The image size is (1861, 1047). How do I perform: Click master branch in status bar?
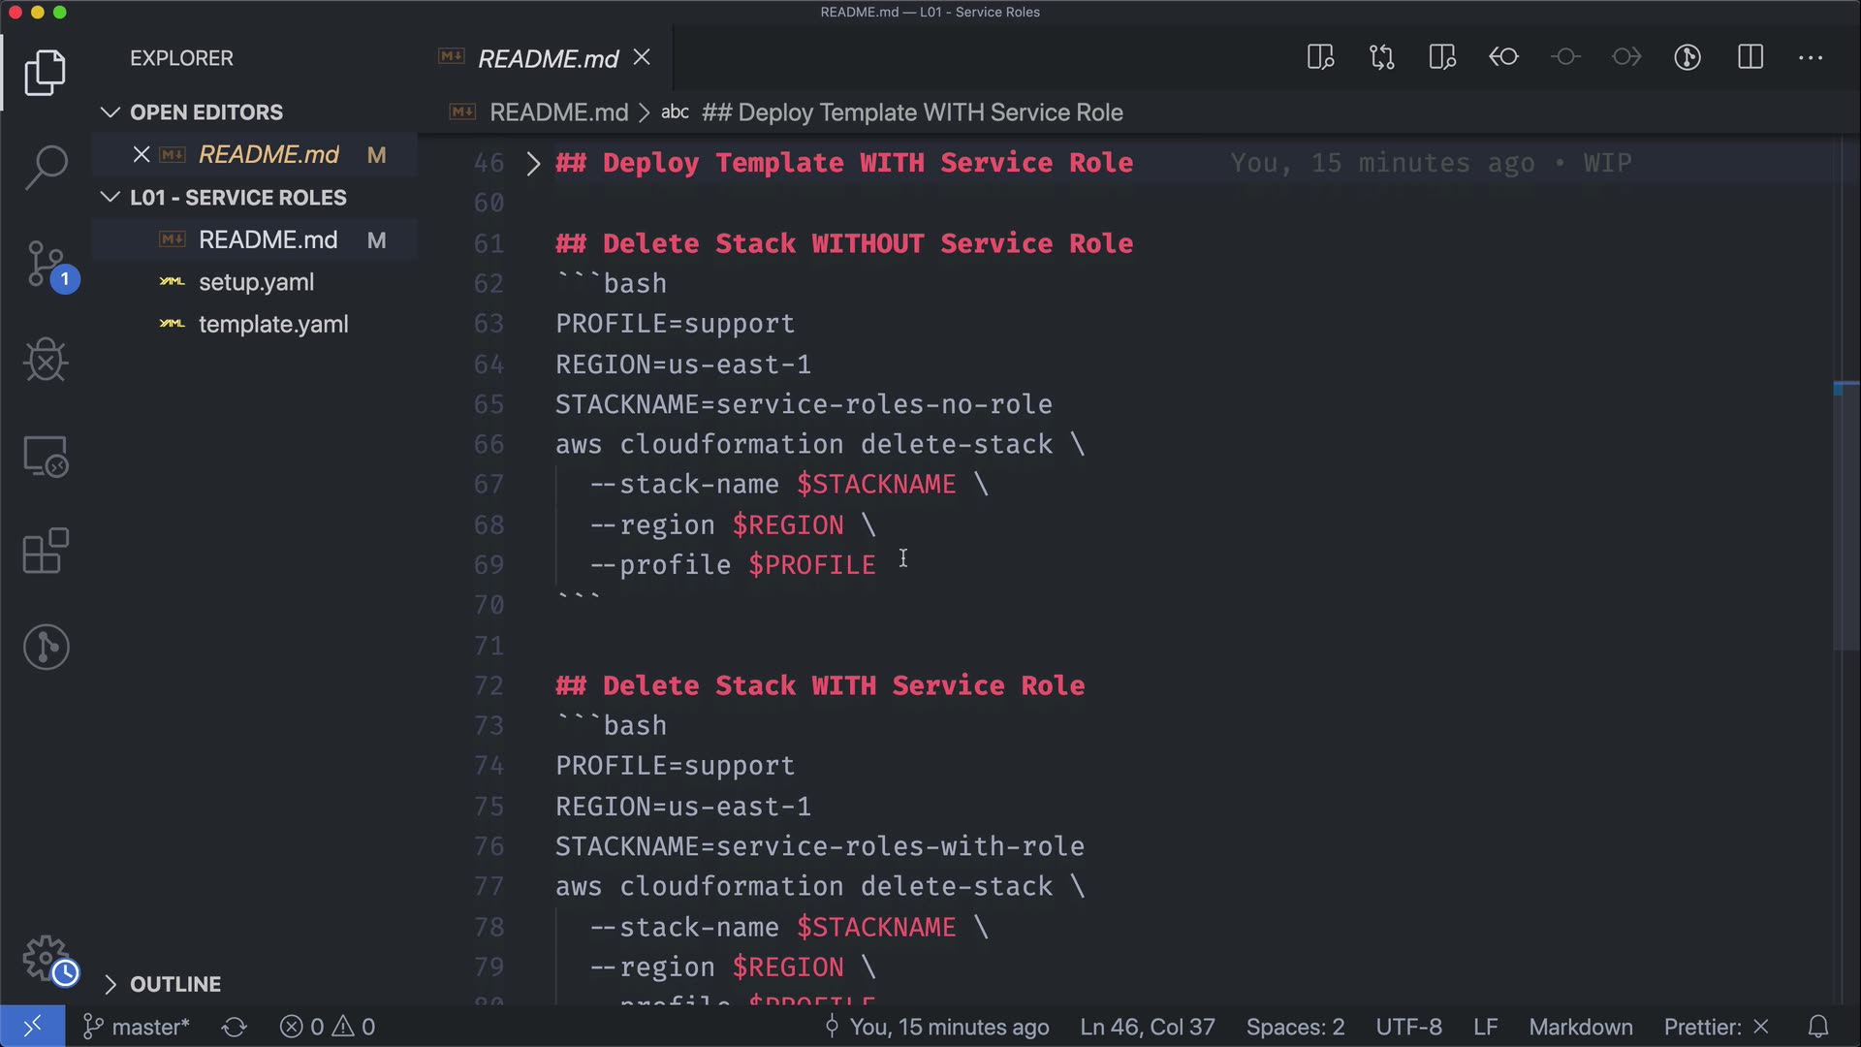(x=138, y=1027)
